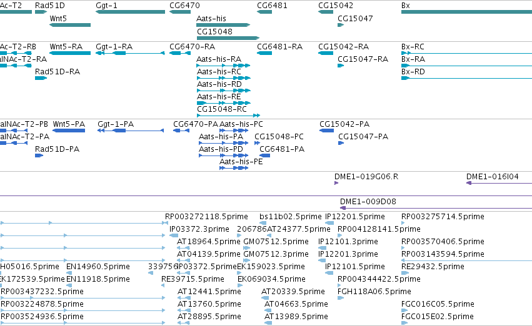532x326 pixels.
Task: Select the Aats-his-RA transcript label
Action: click(219, 59)
